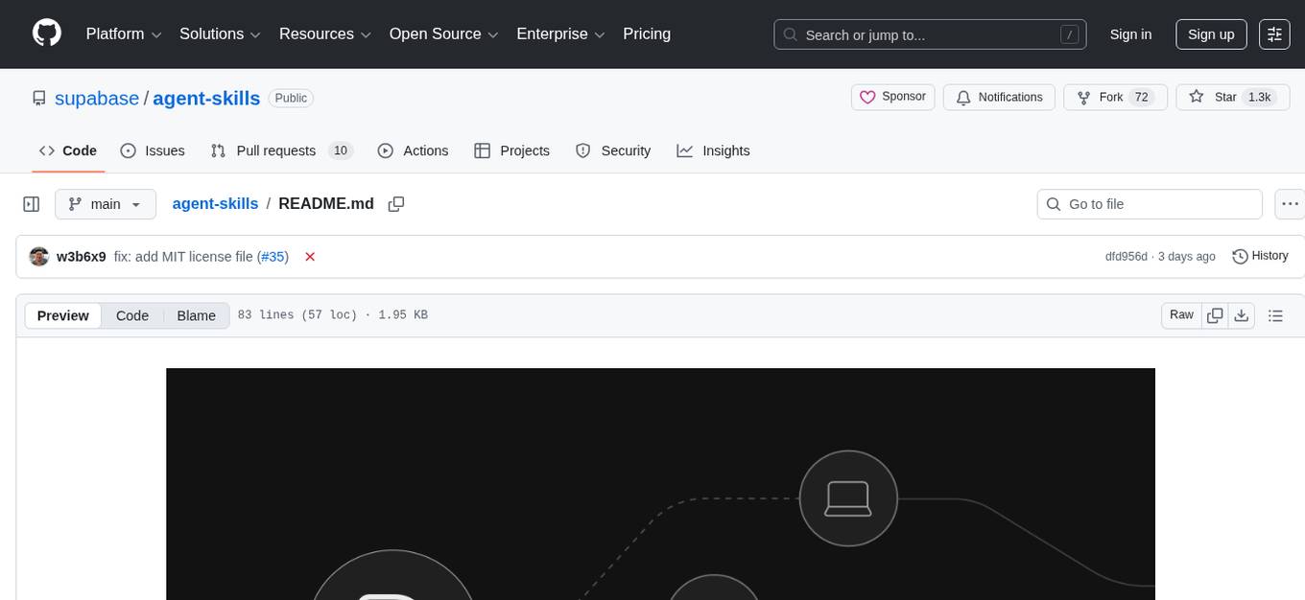This screenshot has width=1305, height=600.
Task: Switch to Blame view mode
Action: click(x=196, y=315)
